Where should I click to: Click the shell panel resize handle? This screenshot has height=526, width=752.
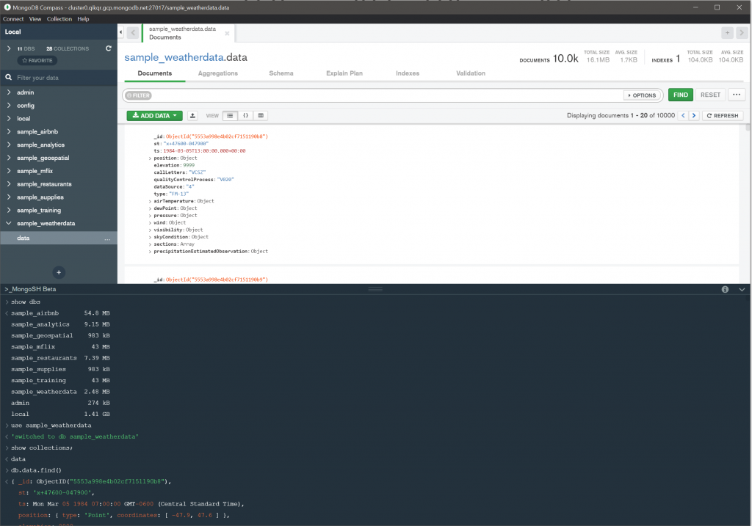coord(375,289)
